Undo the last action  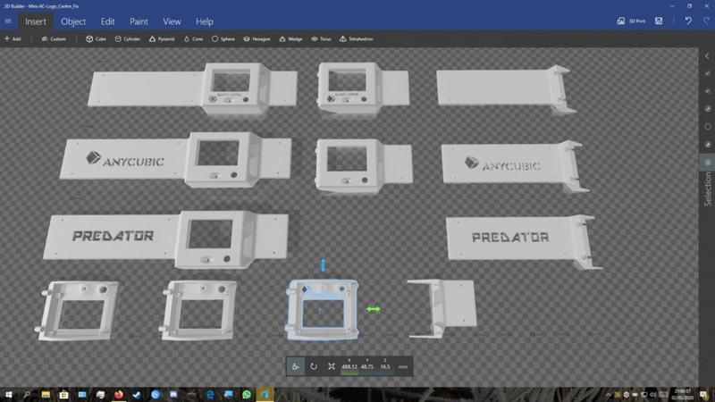click(x=688, y=21)
